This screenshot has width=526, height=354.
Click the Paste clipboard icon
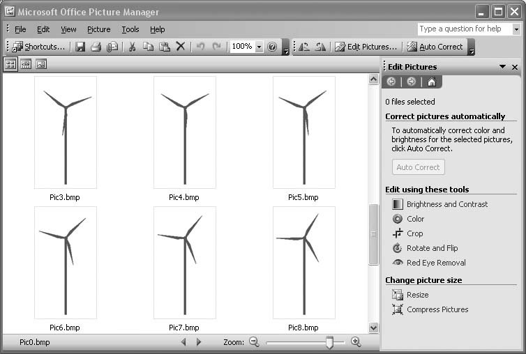pos(164,47)
